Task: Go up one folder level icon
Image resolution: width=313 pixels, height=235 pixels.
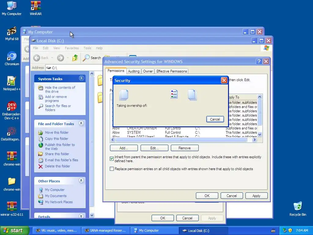Action: tap(75, 58)
